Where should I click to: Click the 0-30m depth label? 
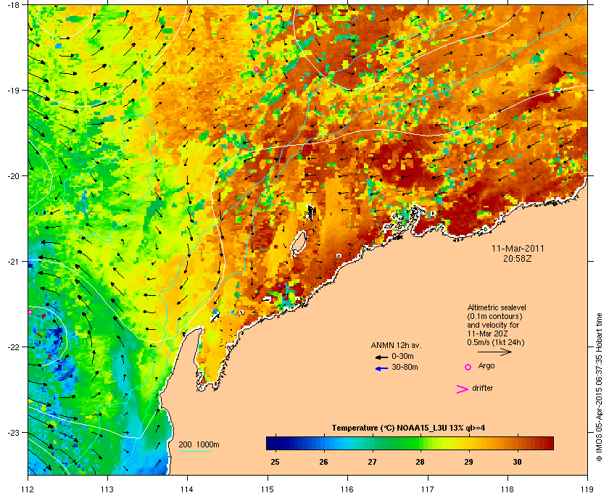(402, 356)
